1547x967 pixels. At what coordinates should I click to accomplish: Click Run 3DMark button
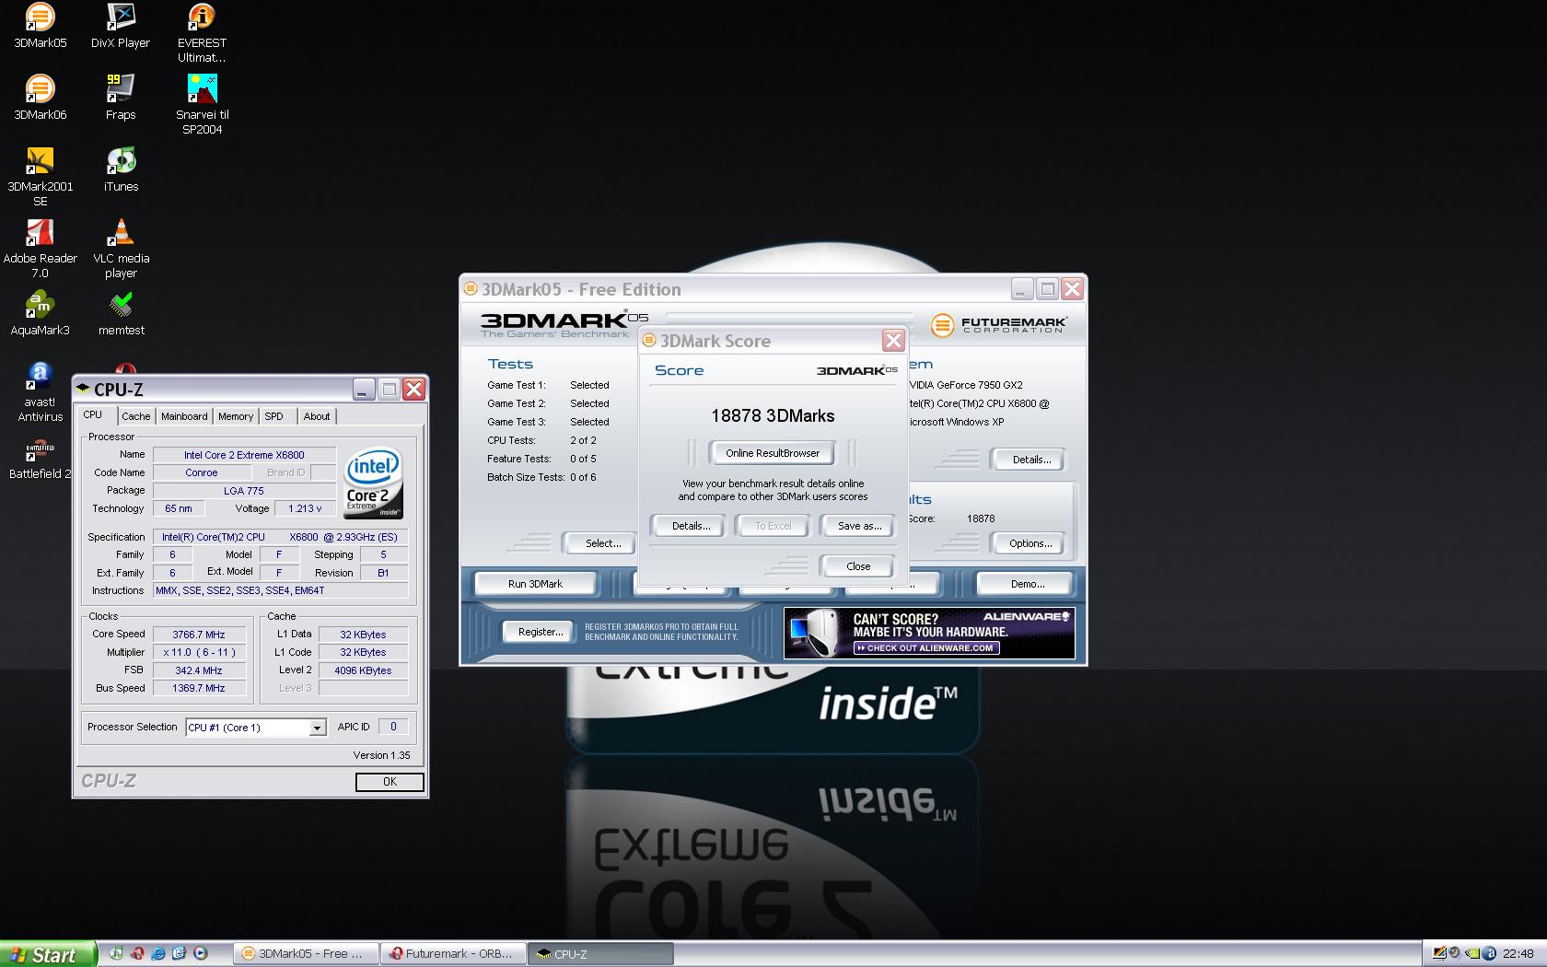tap(535, 584)
